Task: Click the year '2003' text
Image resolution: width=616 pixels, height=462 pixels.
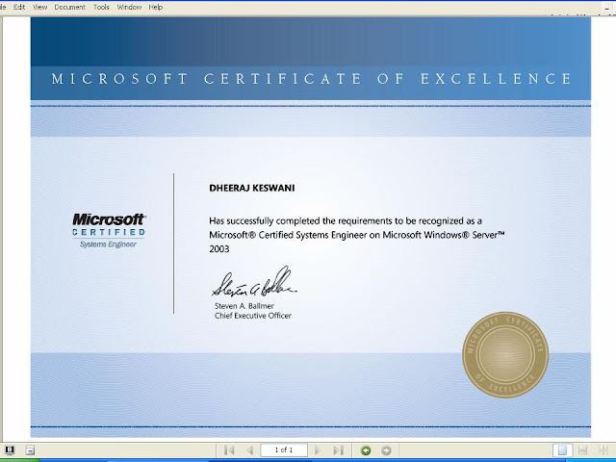Action: 219,249
